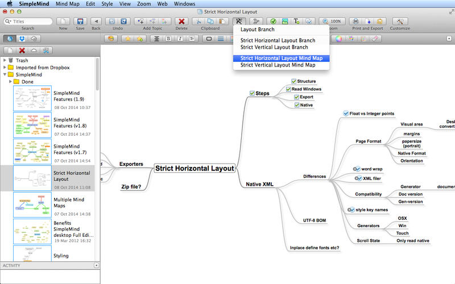Image resolution: width=455 pixels, height=284 pixels.
Task: Click the star icon in the style bar
Action: pyautogui.click(x=129, y=39)
